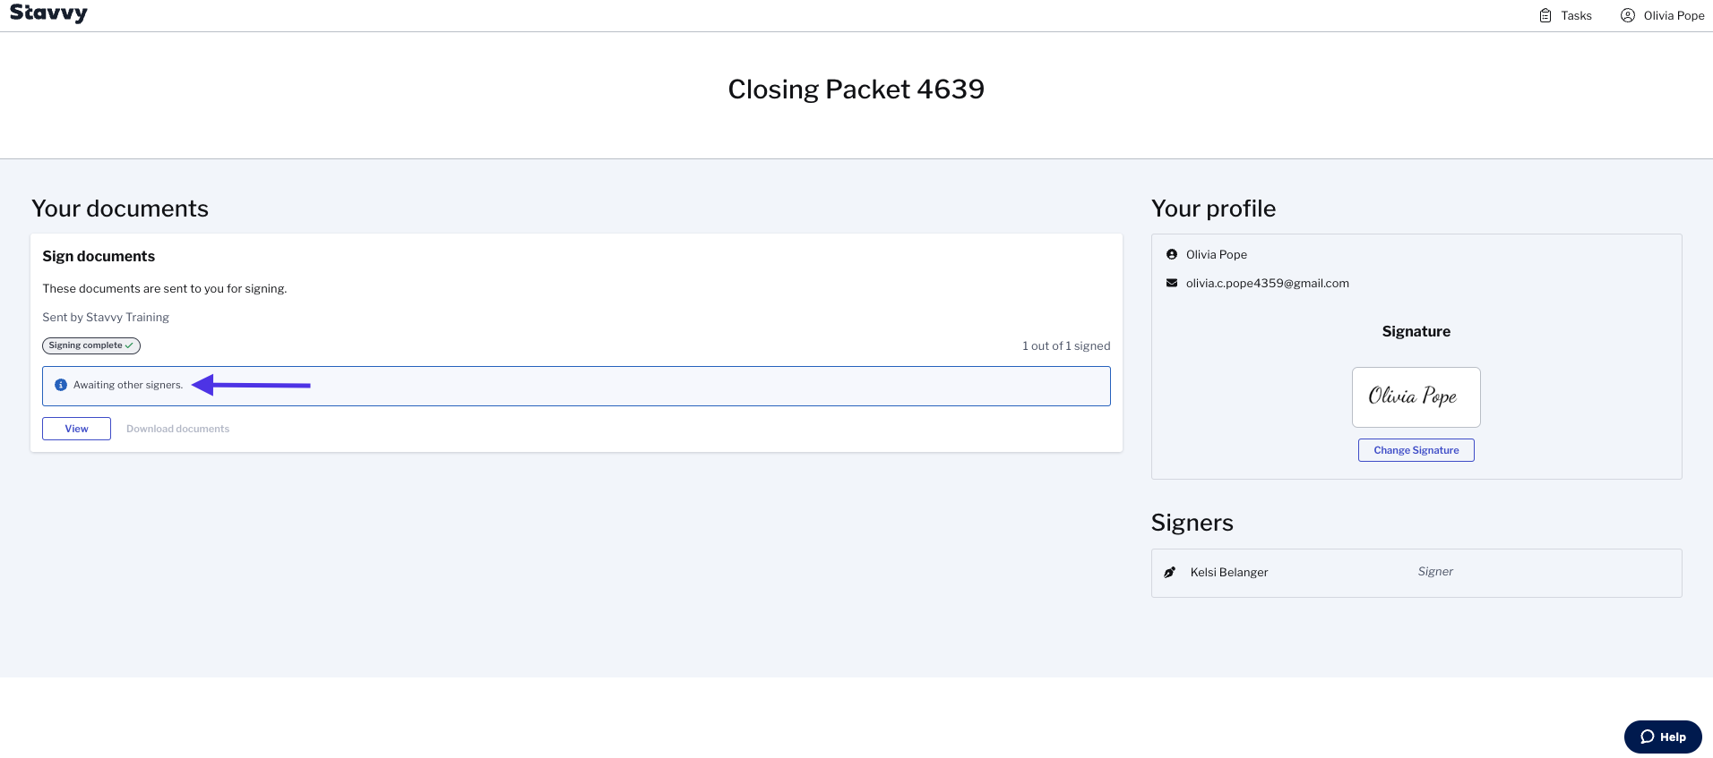1713x758 pixels.
Task: Click the 1 out of 1 signed text
Action: pyautogui.click(x=1066, y=345)
